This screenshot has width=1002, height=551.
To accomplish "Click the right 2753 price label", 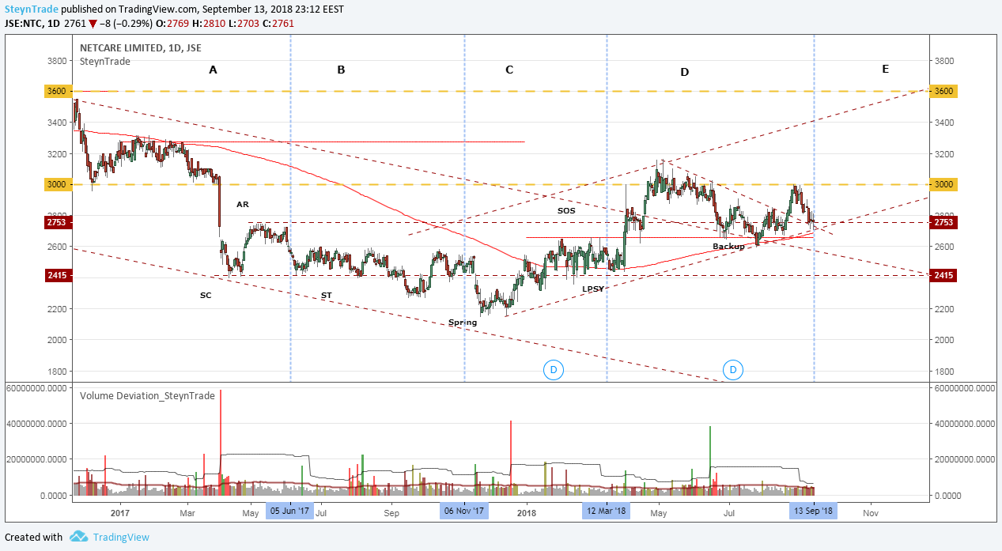I will [944, 222].
